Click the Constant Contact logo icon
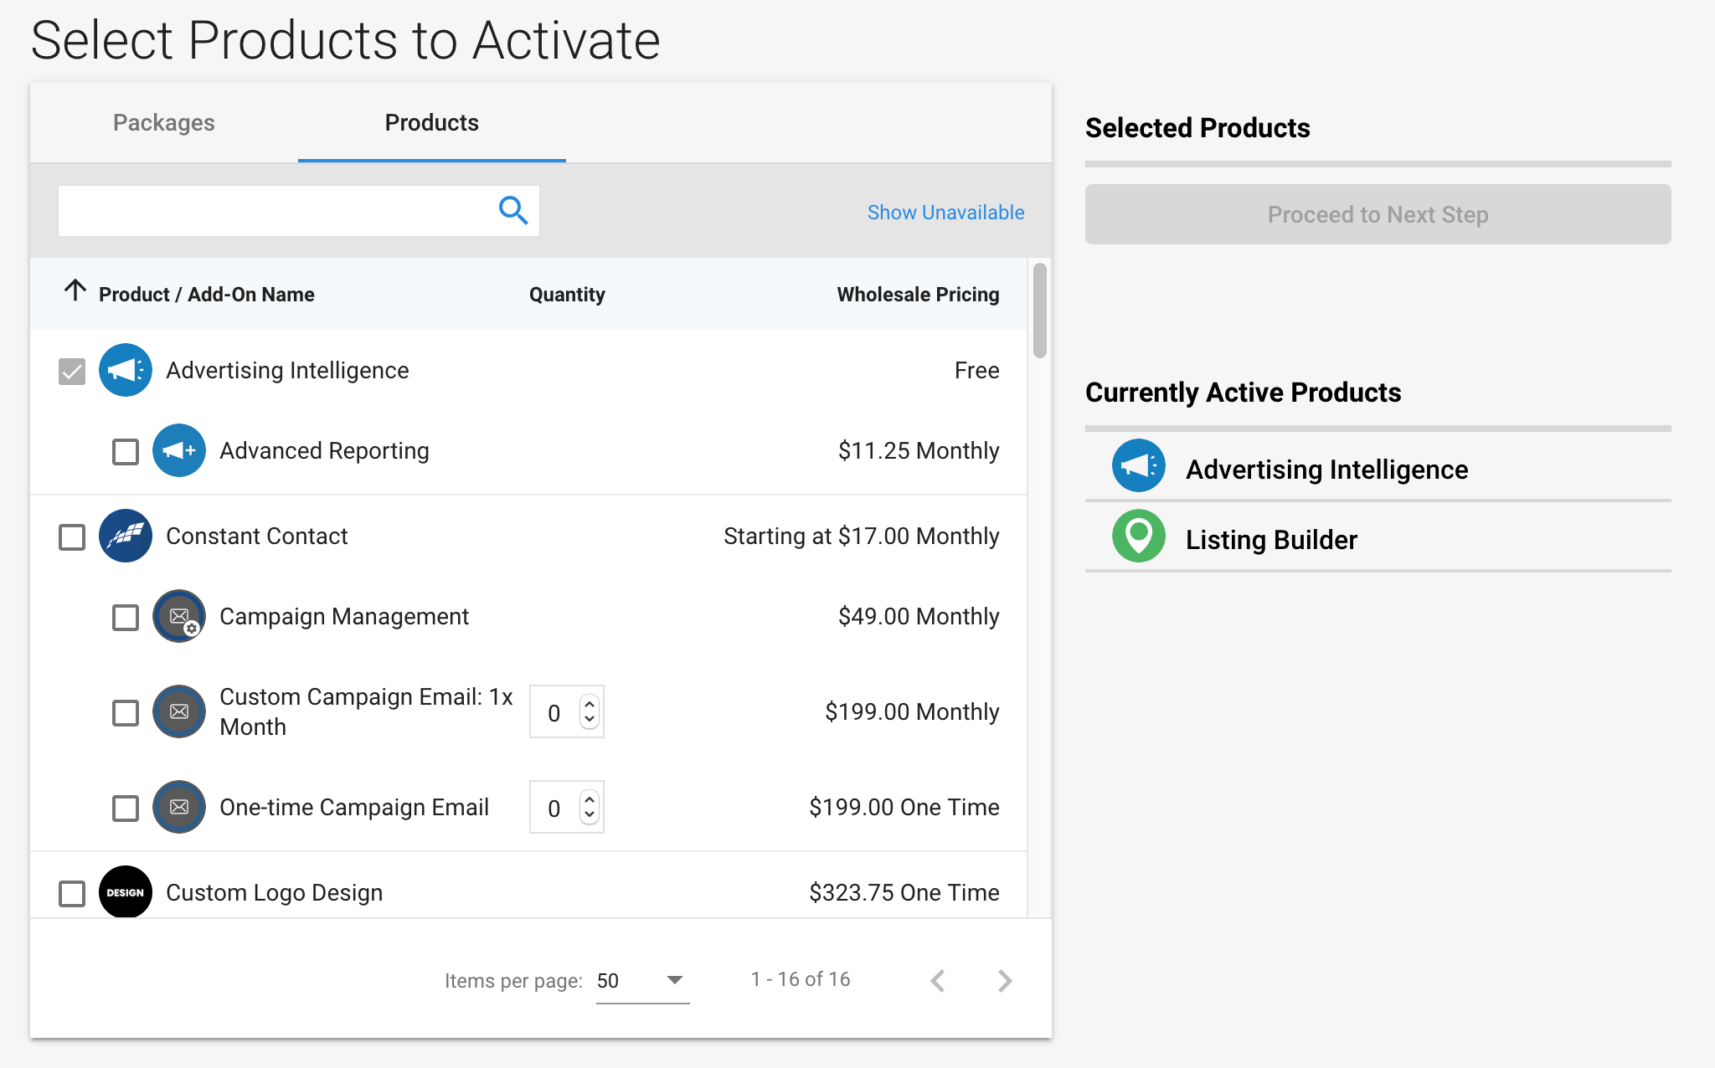Screen dimensions: 1715x1068 tap(126, 536)
